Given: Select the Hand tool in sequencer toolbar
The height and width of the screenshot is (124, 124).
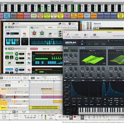Looking at the screenshot, I should (18, 78).
